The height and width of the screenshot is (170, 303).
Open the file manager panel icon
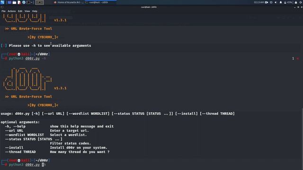14,2
